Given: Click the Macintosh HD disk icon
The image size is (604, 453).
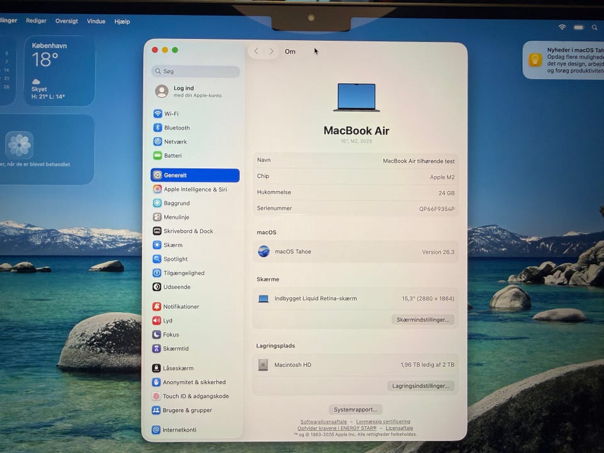Looking at the screenshot, I should coord(263,364).
